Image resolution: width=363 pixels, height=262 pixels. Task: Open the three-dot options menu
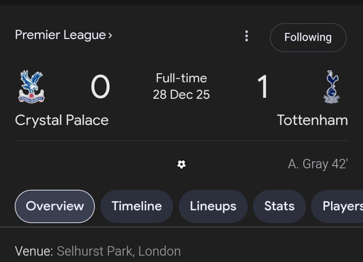247,36
